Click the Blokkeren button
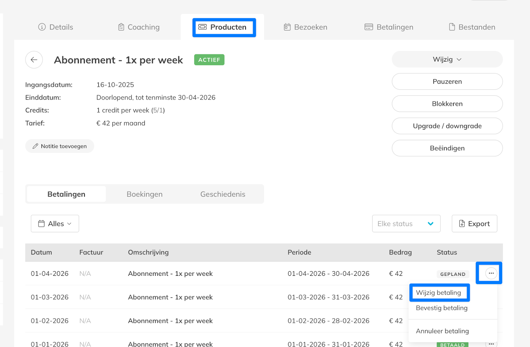530x347 pixels. tap(447, 104)
